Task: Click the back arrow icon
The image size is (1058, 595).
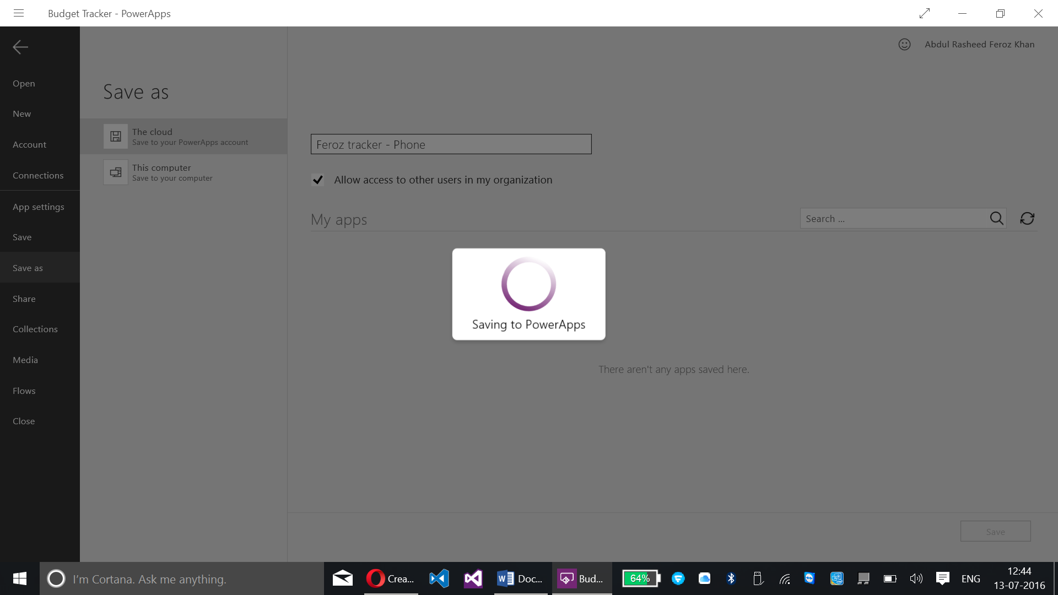Action: click(x=20, y=47)
